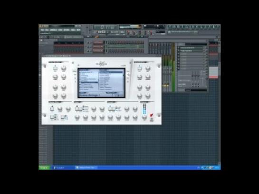Image resolution: width=259 pixels, height=194 pixels.
Task: Click the second button left of the Nexus display
Action: 75,75
